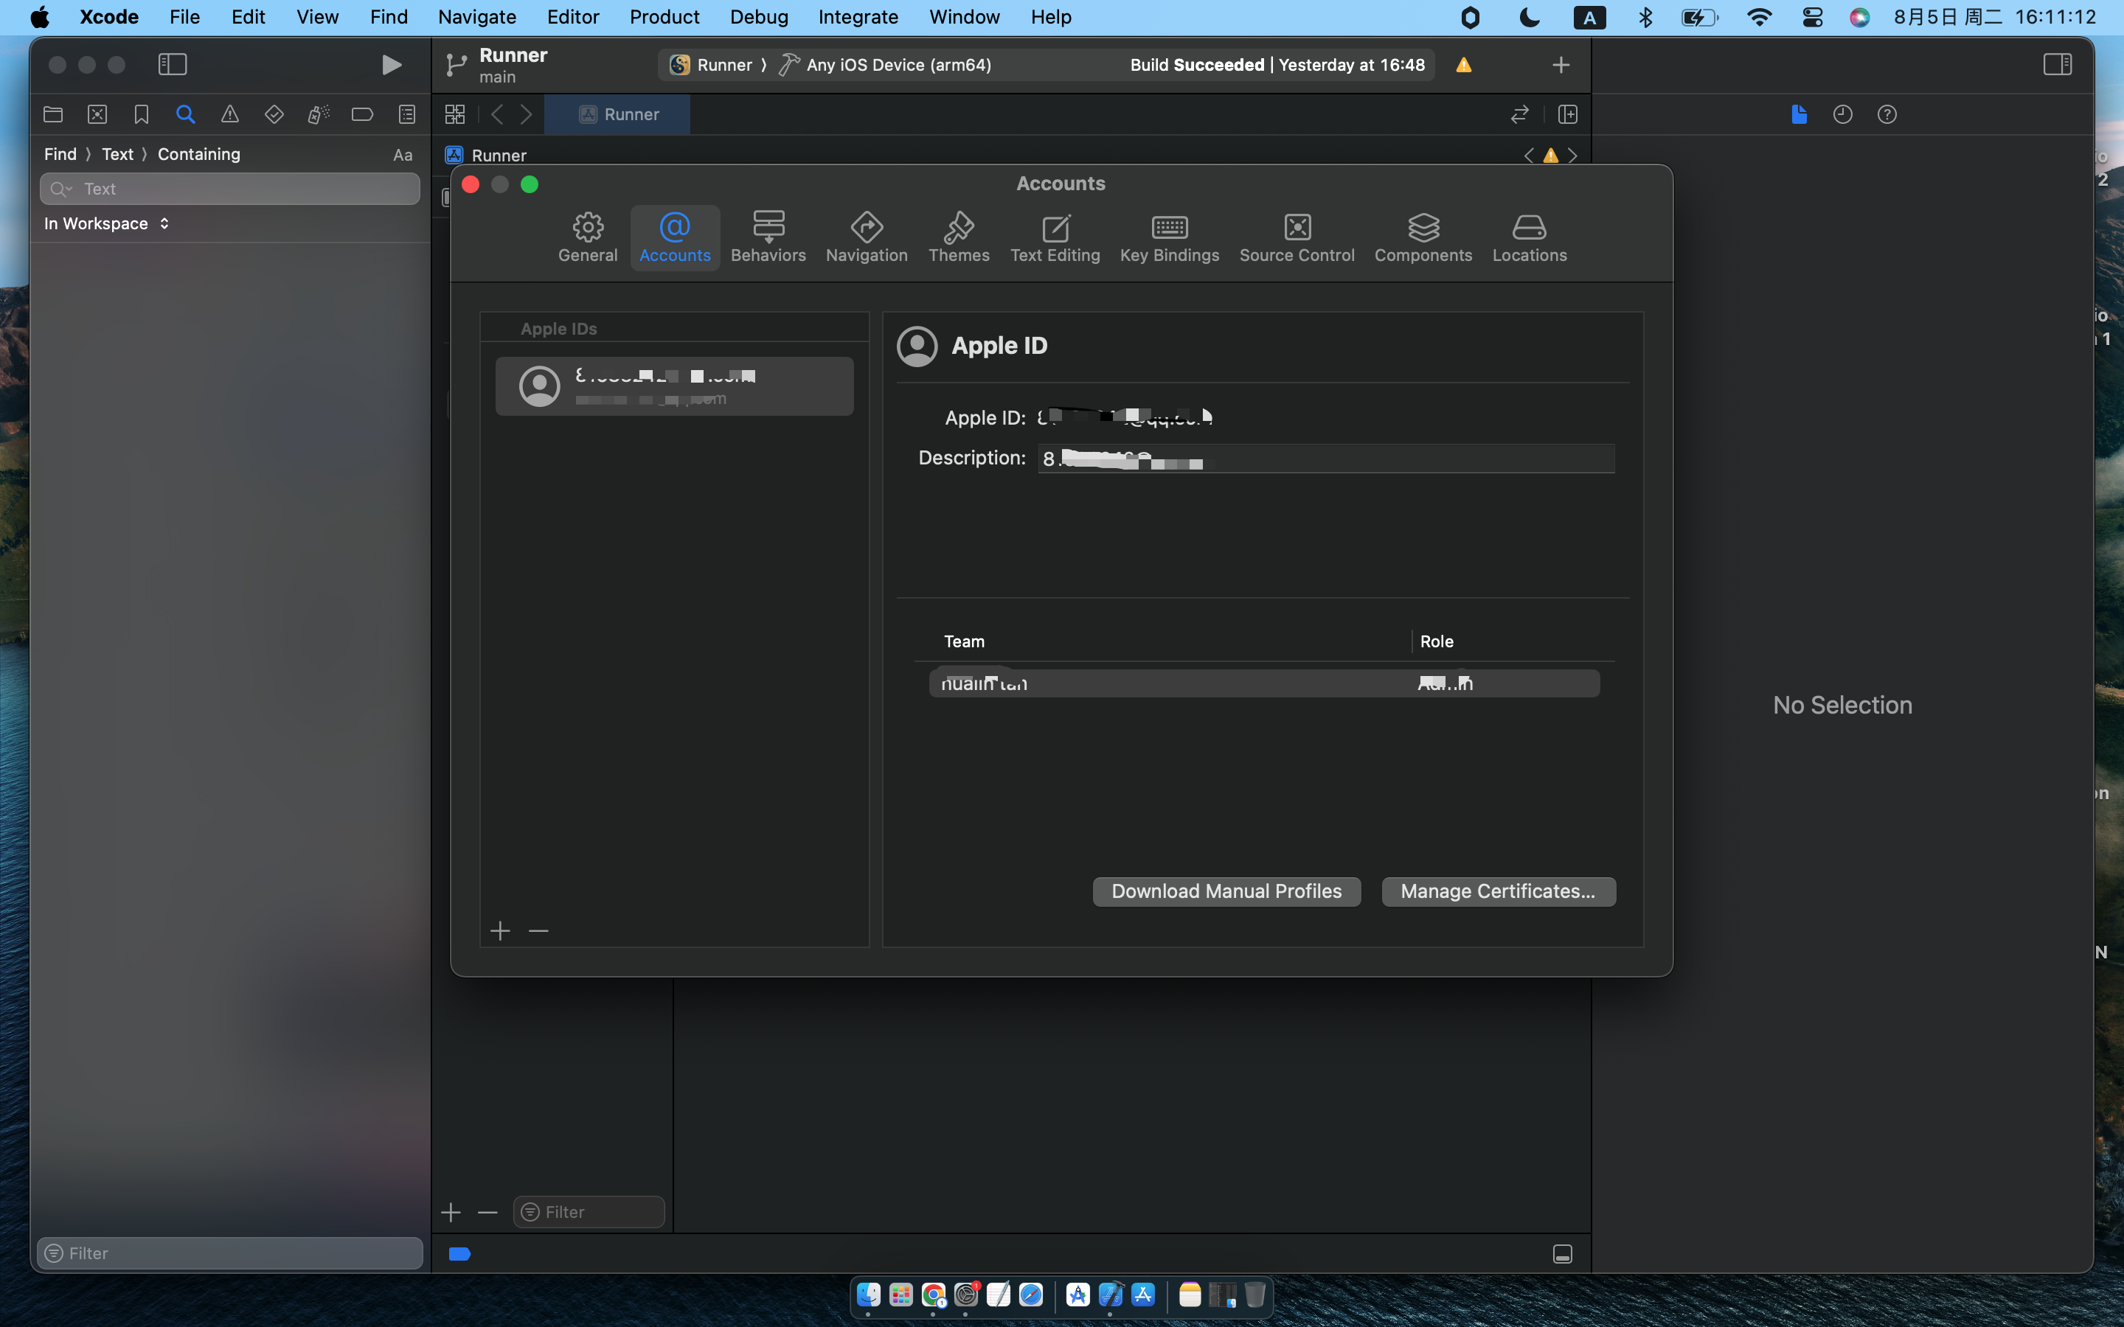This screenshot has height=1327, width=2124.
Task: Open the Key Bindings settings pane
Action: 1169,236
